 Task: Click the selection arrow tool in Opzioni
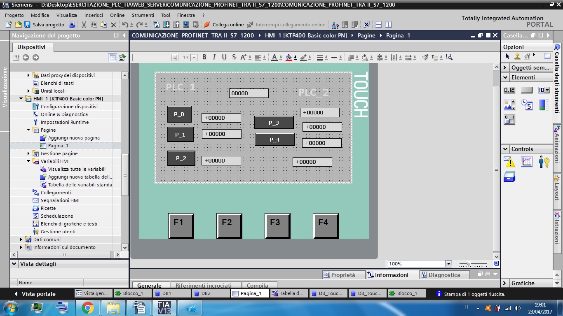pyautogui.click(x=507, y=56)
